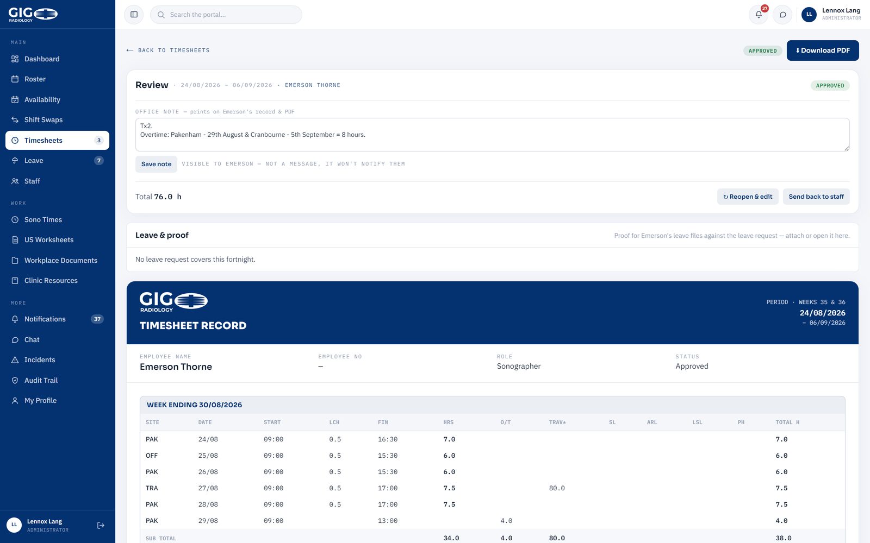Click the Leave umbrella icon
The height and width of the screenshot is (543, 870).
click(15, 161)
